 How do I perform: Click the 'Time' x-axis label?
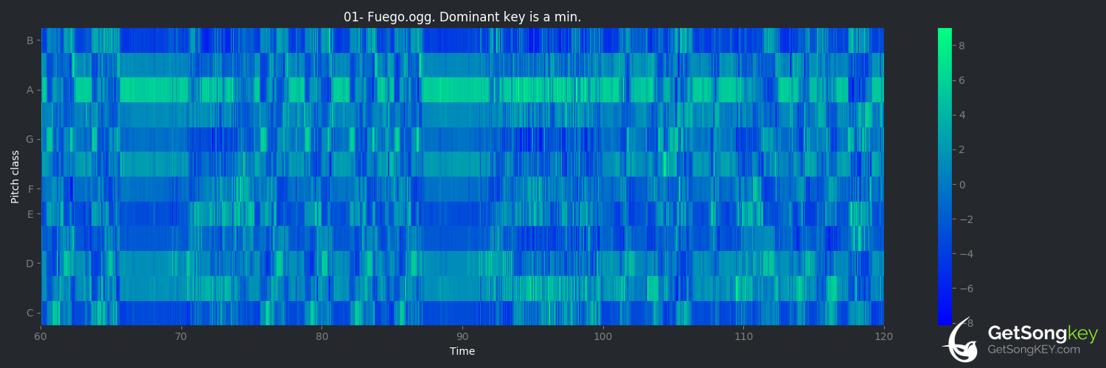[x=462, y=351]
